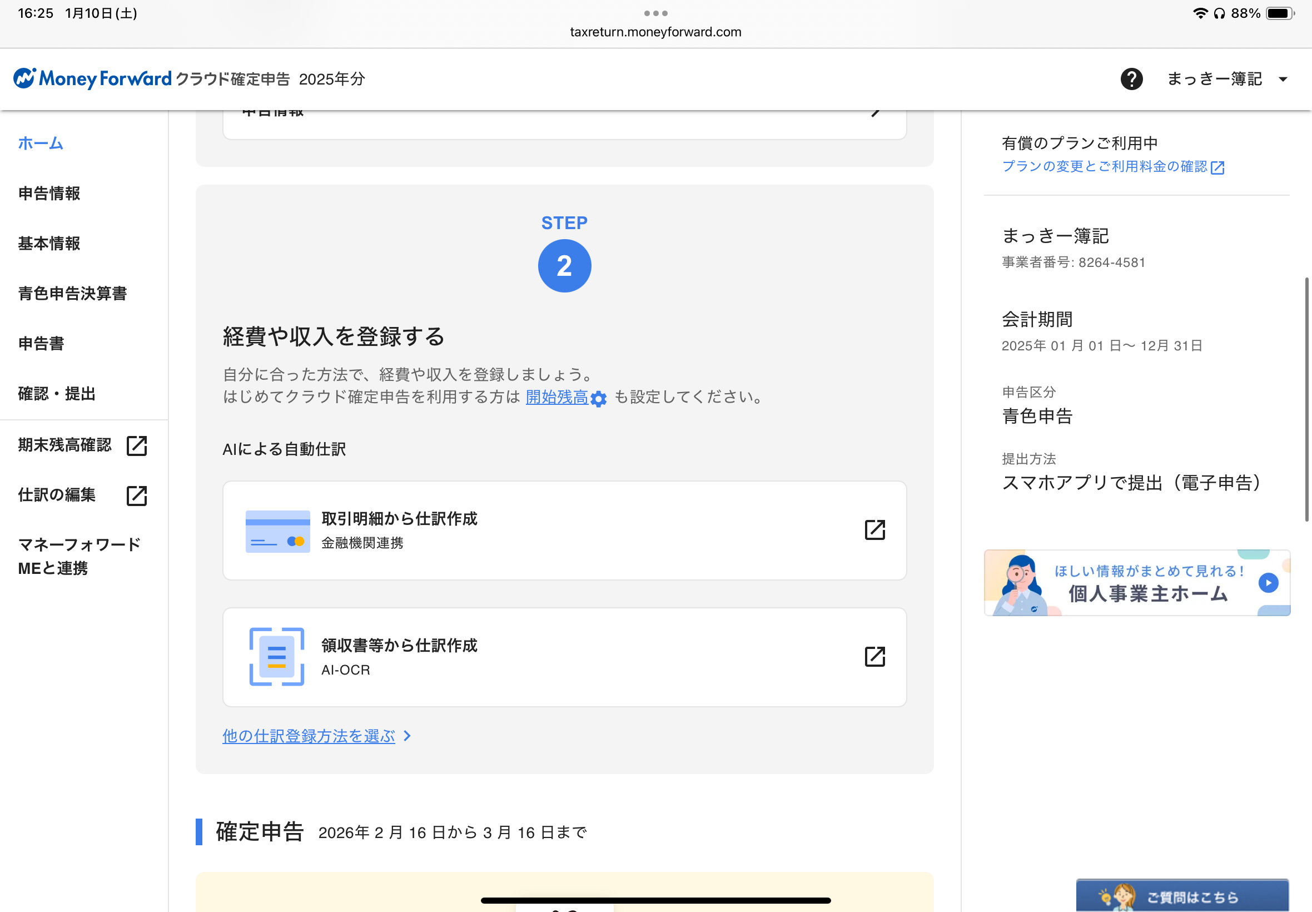Click the page vertical scrollbar

tap(1306, 399)
